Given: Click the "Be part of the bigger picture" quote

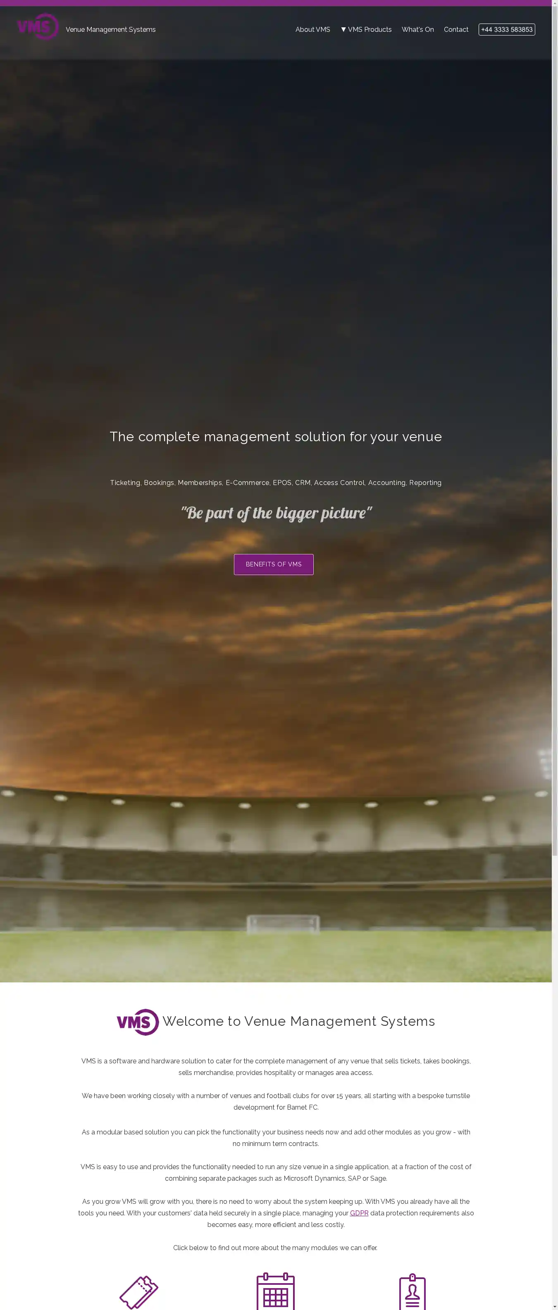Looking at the screenshot, I should point(276,513).
